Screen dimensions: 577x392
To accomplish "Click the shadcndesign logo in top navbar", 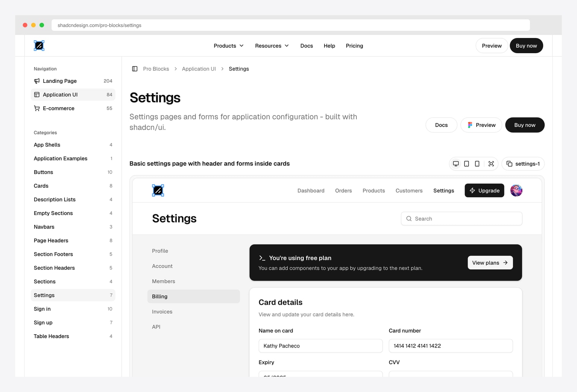I will pos(39,46).
